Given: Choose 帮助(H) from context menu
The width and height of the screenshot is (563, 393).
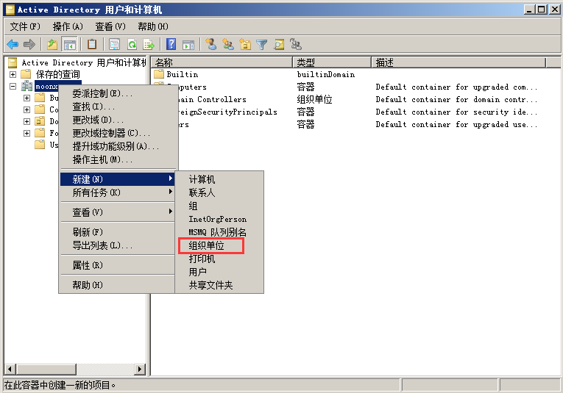Looking at the screenshot, I should pyautogui.click(x=118, y=285).
